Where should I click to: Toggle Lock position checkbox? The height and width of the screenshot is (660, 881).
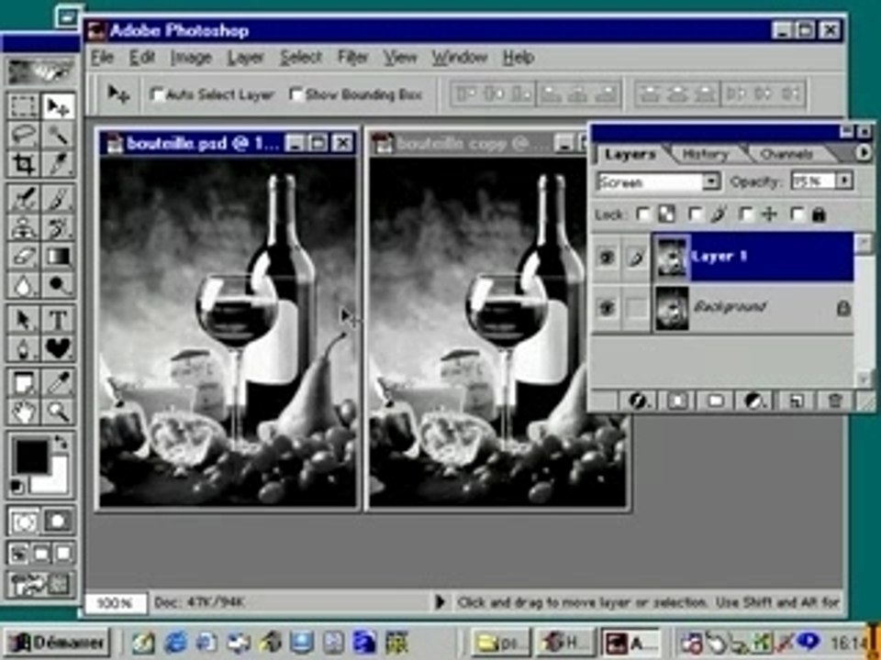745,214
